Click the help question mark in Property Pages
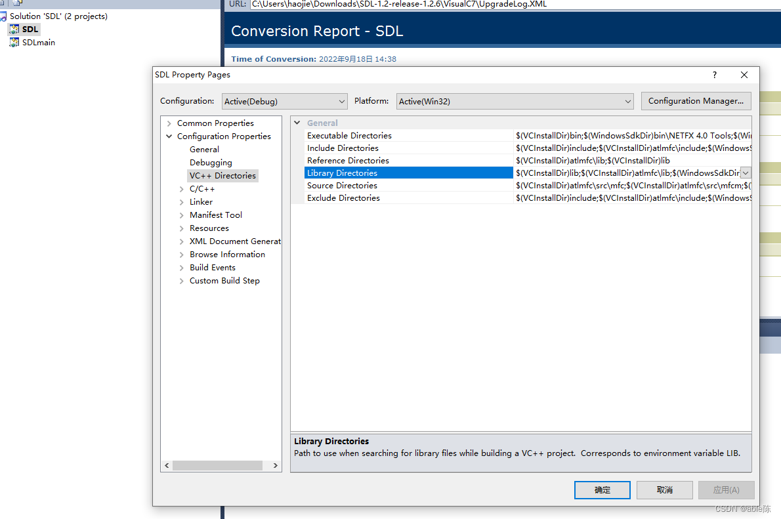 click(714, 75)
